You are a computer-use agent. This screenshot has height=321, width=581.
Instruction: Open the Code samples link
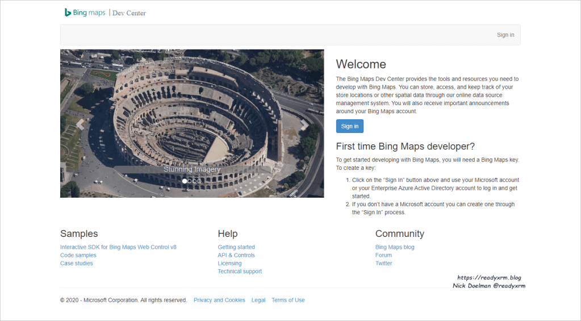pyautogui.click(x=78, y=255)
